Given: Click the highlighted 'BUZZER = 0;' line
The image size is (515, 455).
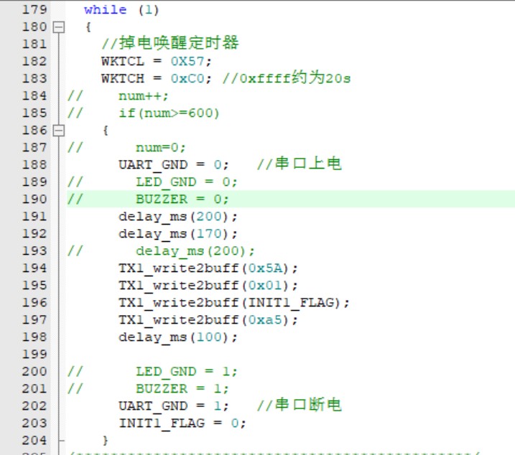Looking at the screenshot, I should (x=182, y=200).
